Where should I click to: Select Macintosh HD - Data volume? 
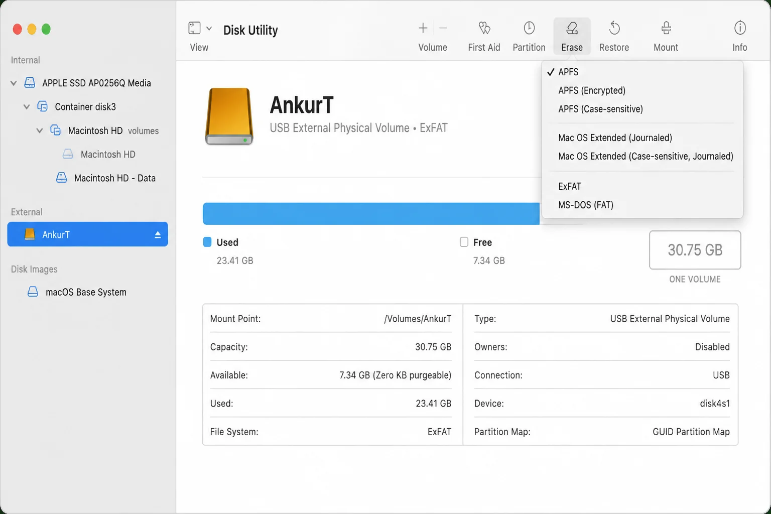[x=115, y=178]
